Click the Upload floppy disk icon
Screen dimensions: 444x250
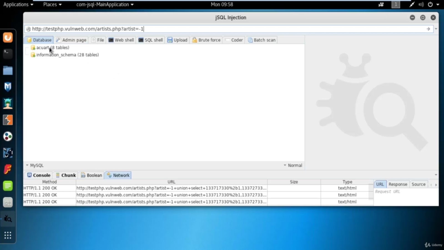170,40
